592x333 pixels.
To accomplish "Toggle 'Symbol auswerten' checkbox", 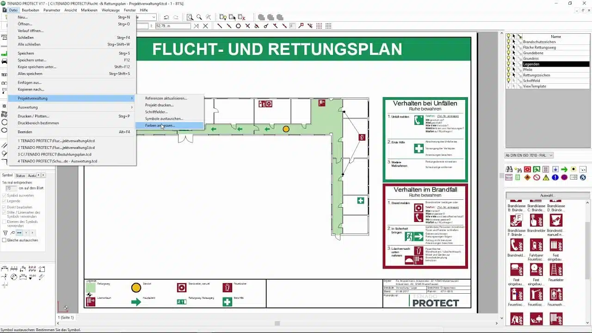I will coord(5,195).
